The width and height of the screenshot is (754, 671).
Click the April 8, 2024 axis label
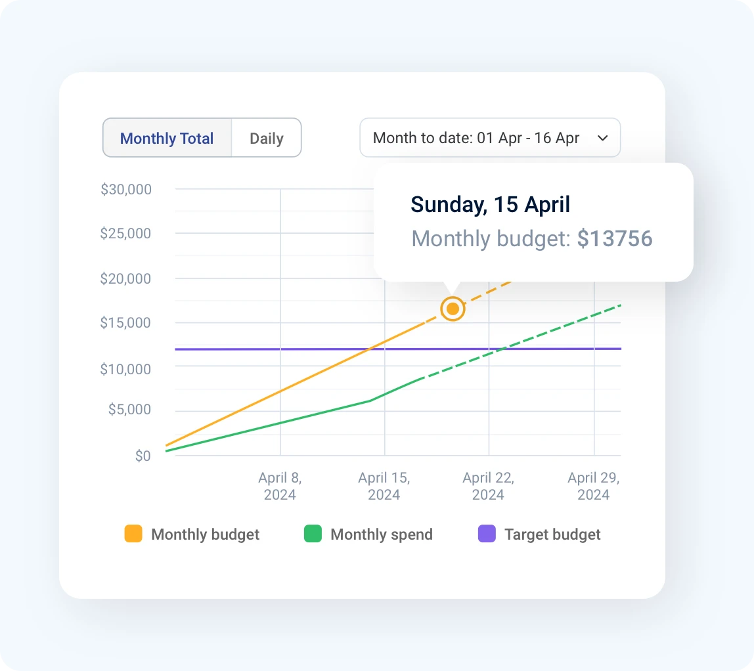280,486
